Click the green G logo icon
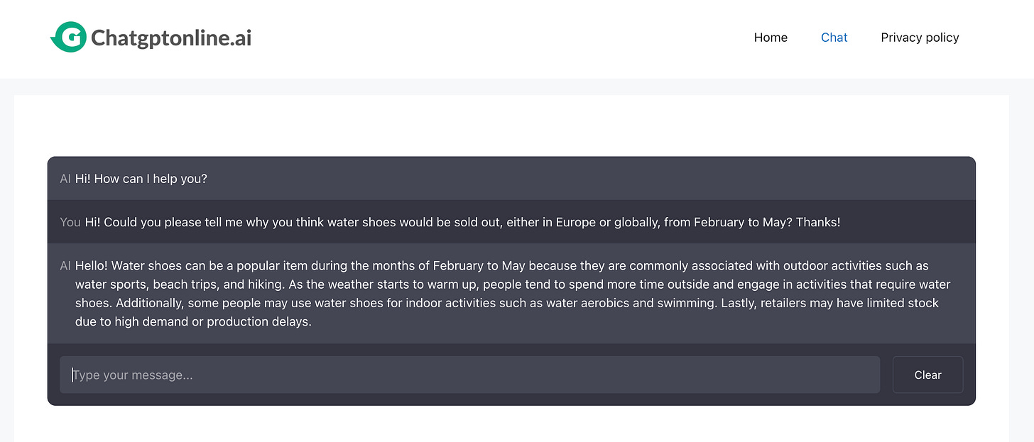Screen dimensions: 1034x442 [x=69, y=37]
